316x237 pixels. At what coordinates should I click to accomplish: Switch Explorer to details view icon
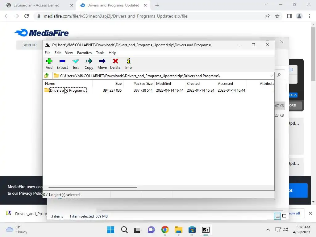(x=277, y=216)
